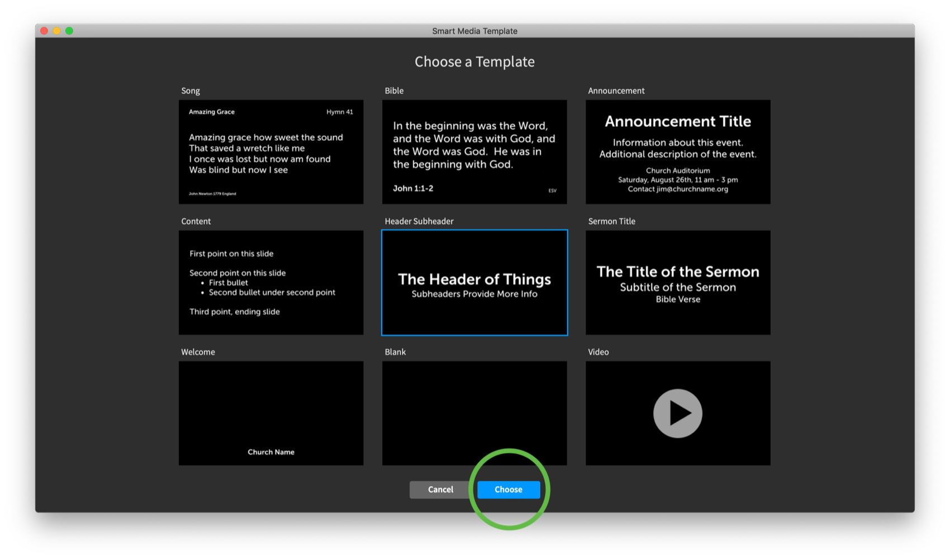The height and width of the screenshot is (559, 950).
Task: Select the Welcome template with Church Name
Action: [271, 413]
